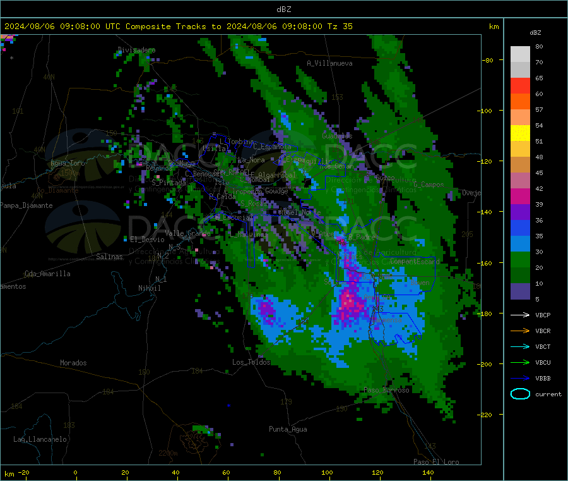Select the slate 5-10 dBZ swatch
The width and height of the screenshot is (568, 481).
(x=520, y=291)
